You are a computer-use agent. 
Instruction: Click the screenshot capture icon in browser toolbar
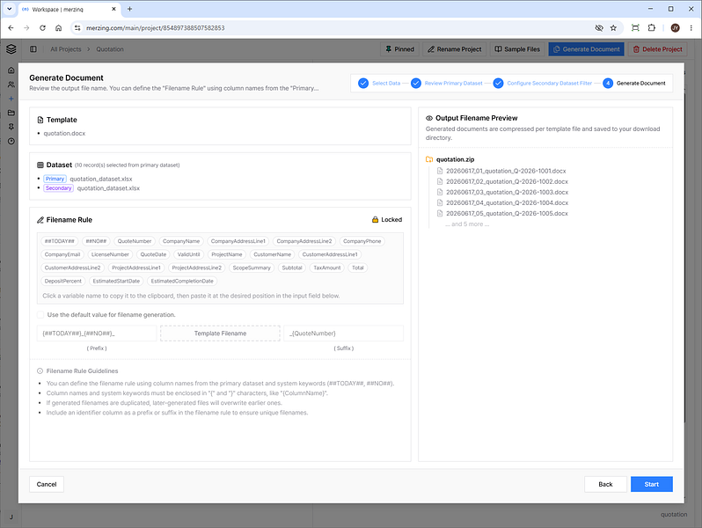[635, 28]
